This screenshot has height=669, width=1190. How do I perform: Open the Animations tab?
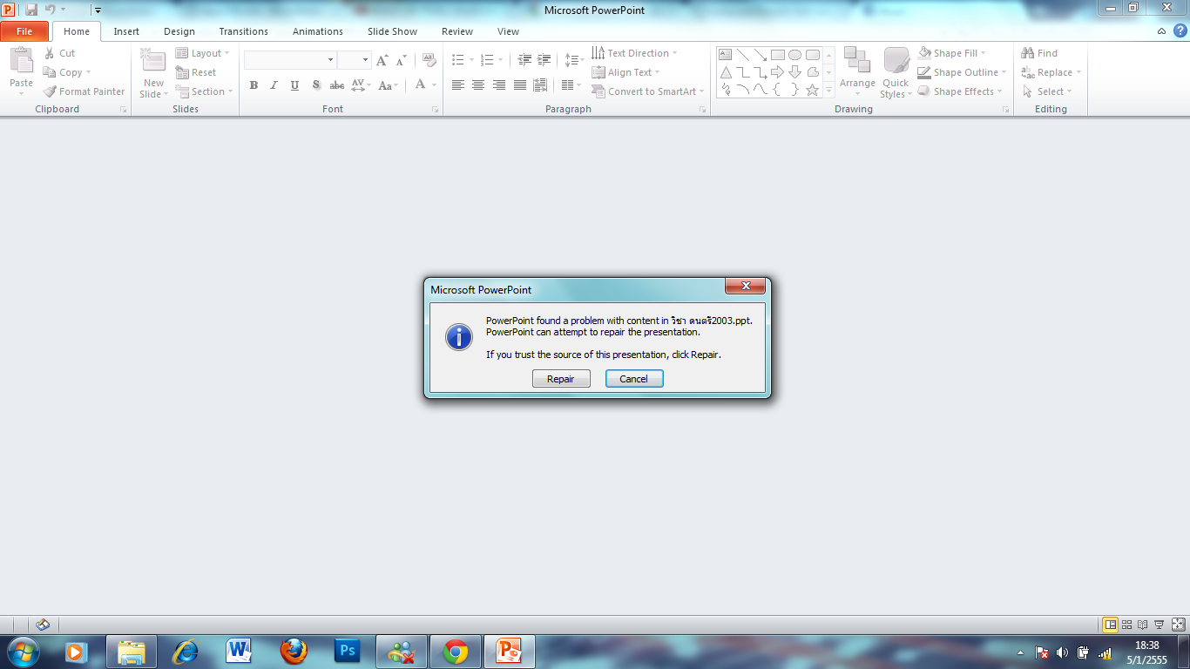click(318, 31)
